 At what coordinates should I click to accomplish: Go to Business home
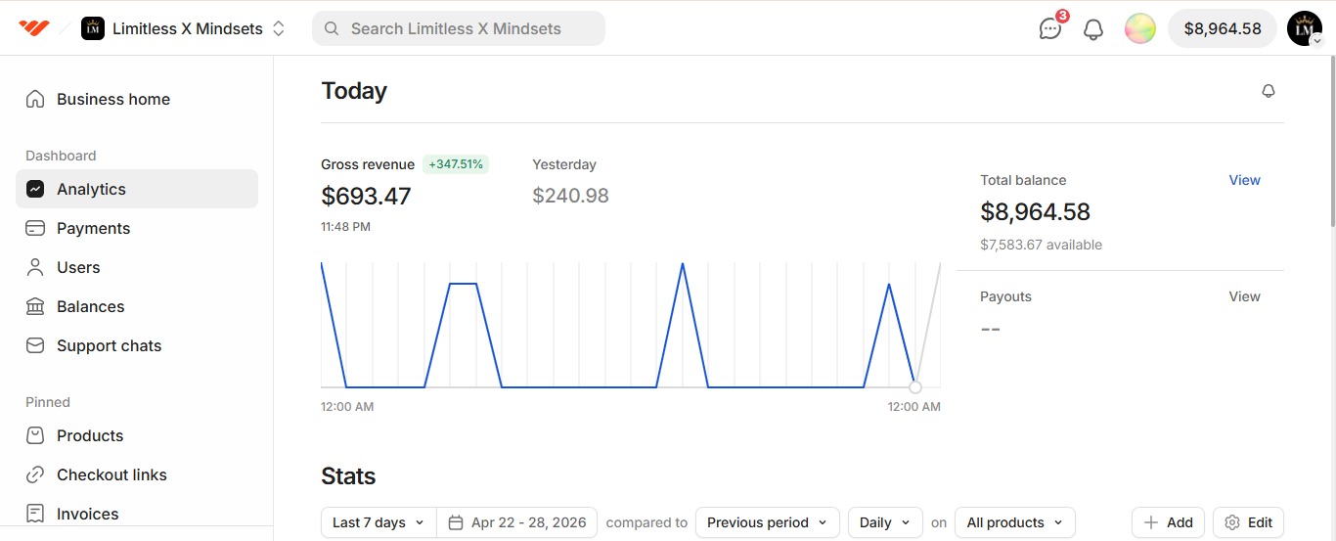[137, 99]
